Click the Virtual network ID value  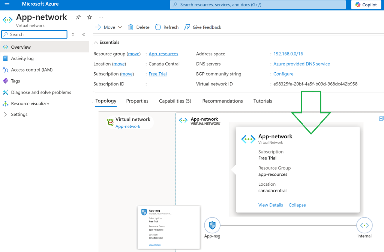click(315, 84)
